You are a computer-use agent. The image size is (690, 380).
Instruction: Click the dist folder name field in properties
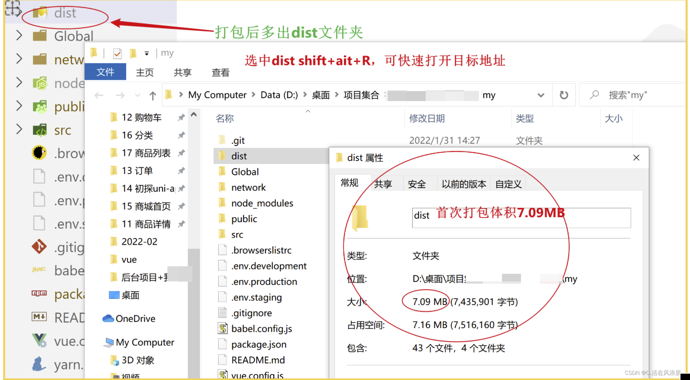click(521, 218)
